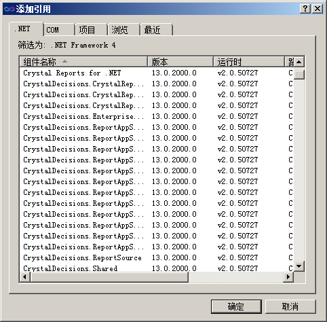Select Crystal Reports for .NET row

157,73
